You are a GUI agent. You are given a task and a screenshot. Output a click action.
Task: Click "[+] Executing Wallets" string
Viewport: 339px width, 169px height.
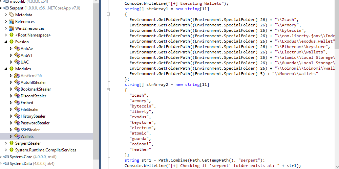pyautogui.click(x=196, y=3)
